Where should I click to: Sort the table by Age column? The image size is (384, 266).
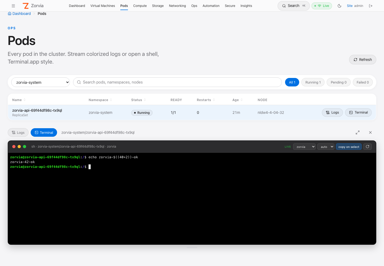238,100
